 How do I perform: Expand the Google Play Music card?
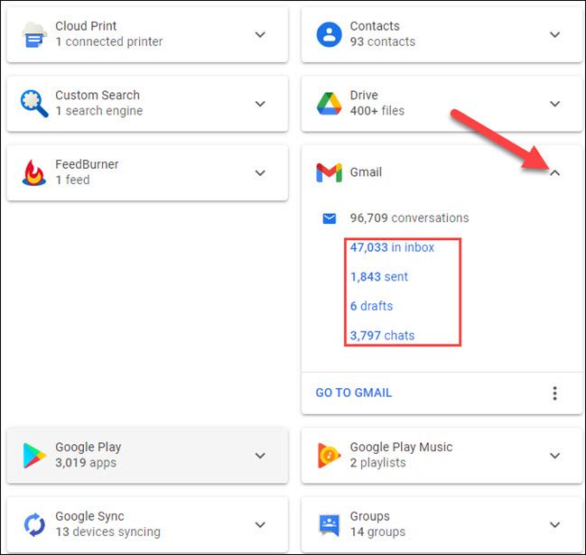[x=554, y=455]
